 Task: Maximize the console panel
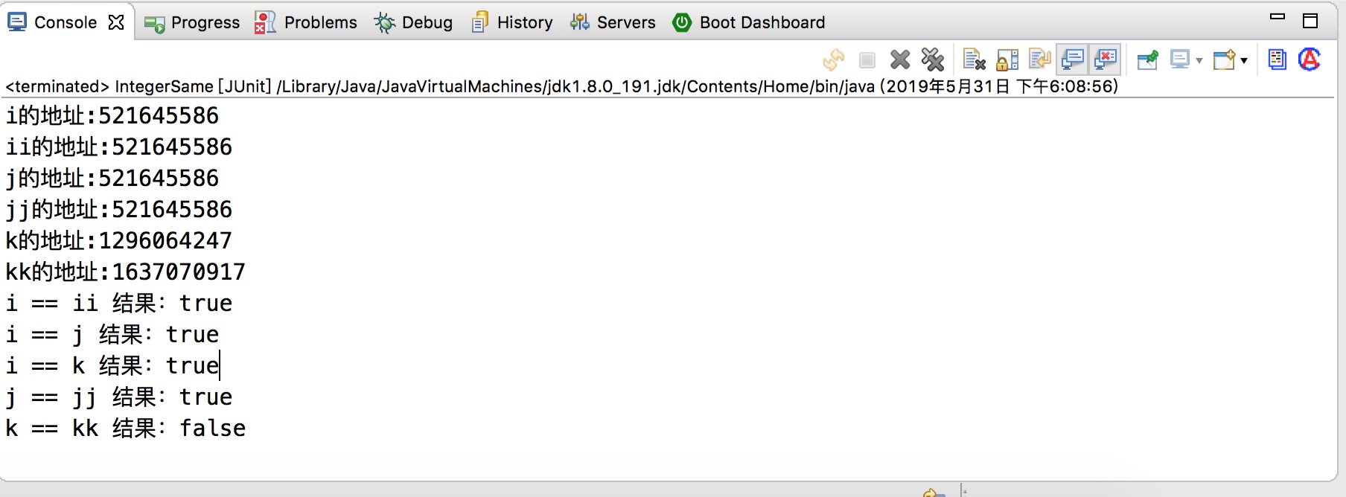(x=1310, y=20)
